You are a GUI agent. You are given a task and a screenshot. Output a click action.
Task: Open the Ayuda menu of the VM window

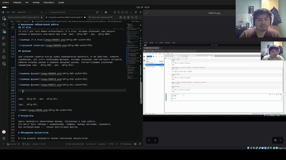click(x=61, y=3)
